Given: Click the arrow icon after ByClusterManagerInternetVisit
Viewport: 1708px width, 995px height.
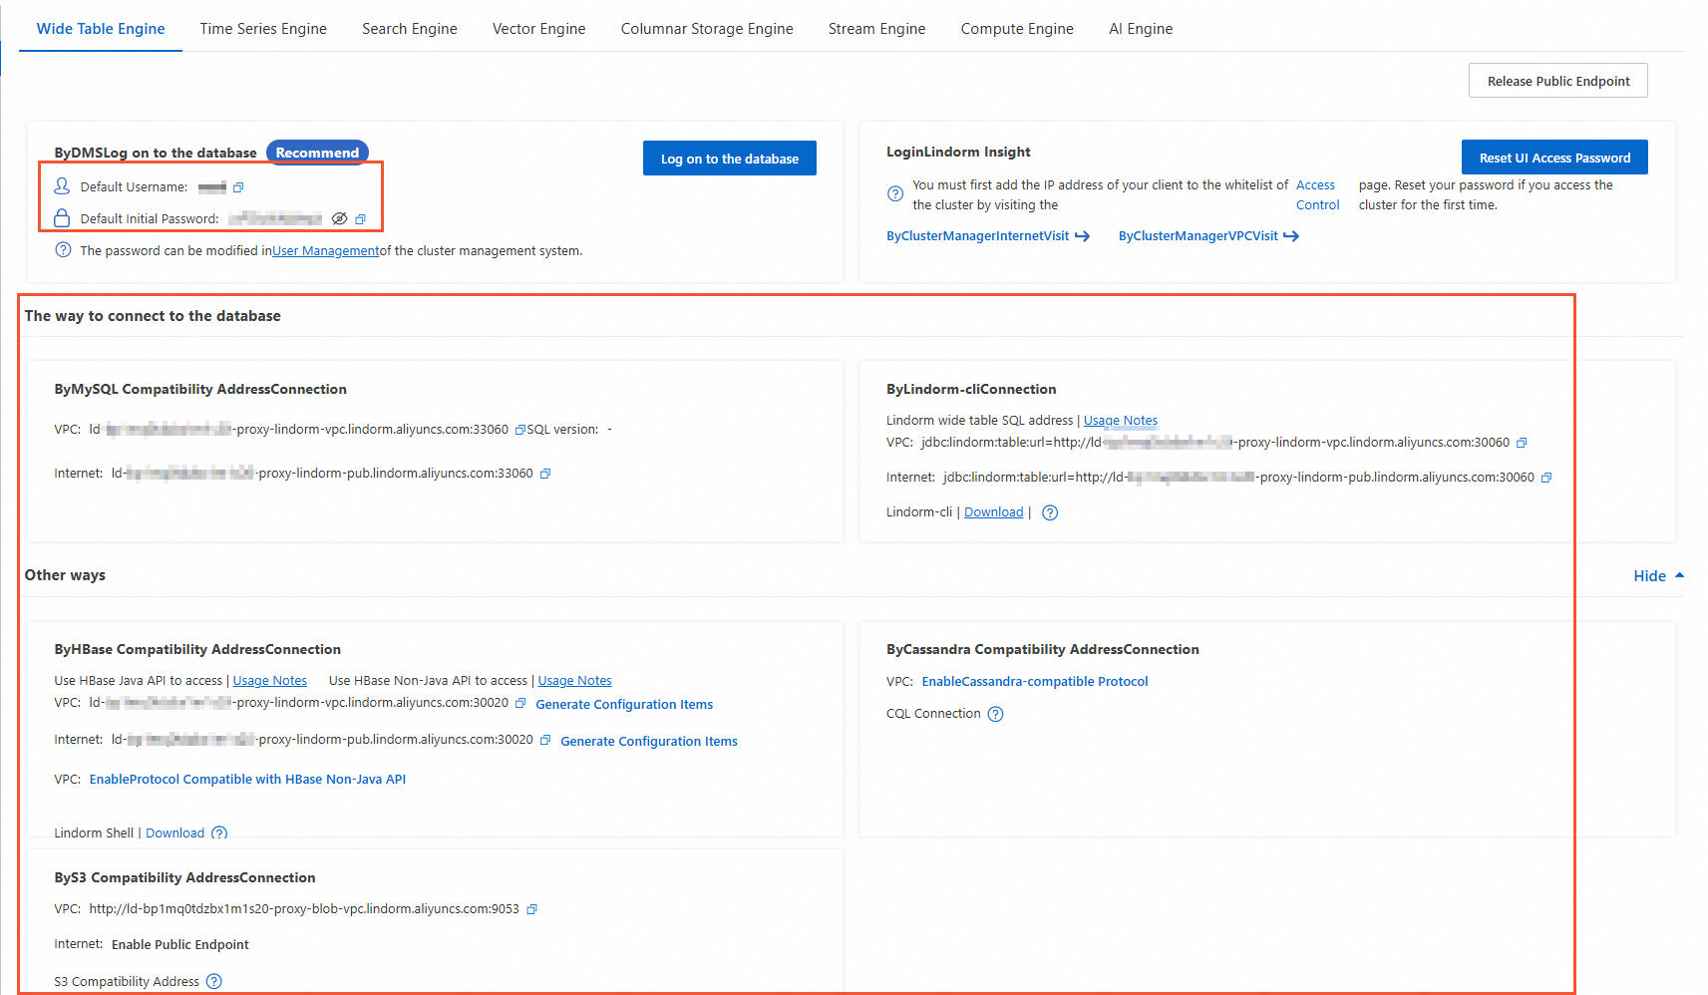Looking at the screenshot, I should pyautogui.click(x=1082, y=236).
